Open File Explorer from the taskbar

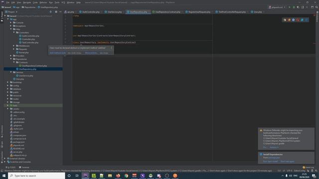(x=110, y=176)
